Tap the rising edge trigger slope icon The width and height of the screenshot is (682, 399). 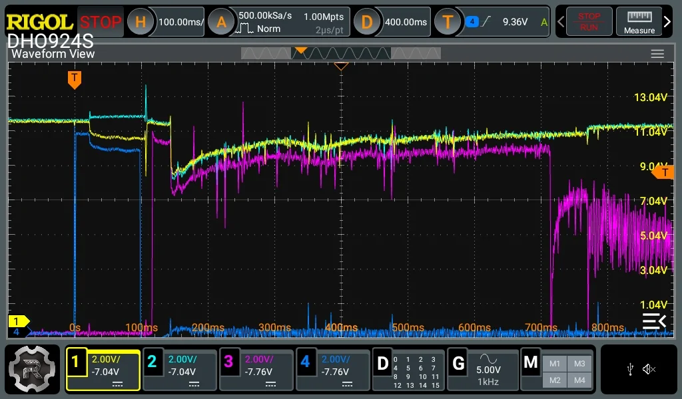click(x=486, y=21)
